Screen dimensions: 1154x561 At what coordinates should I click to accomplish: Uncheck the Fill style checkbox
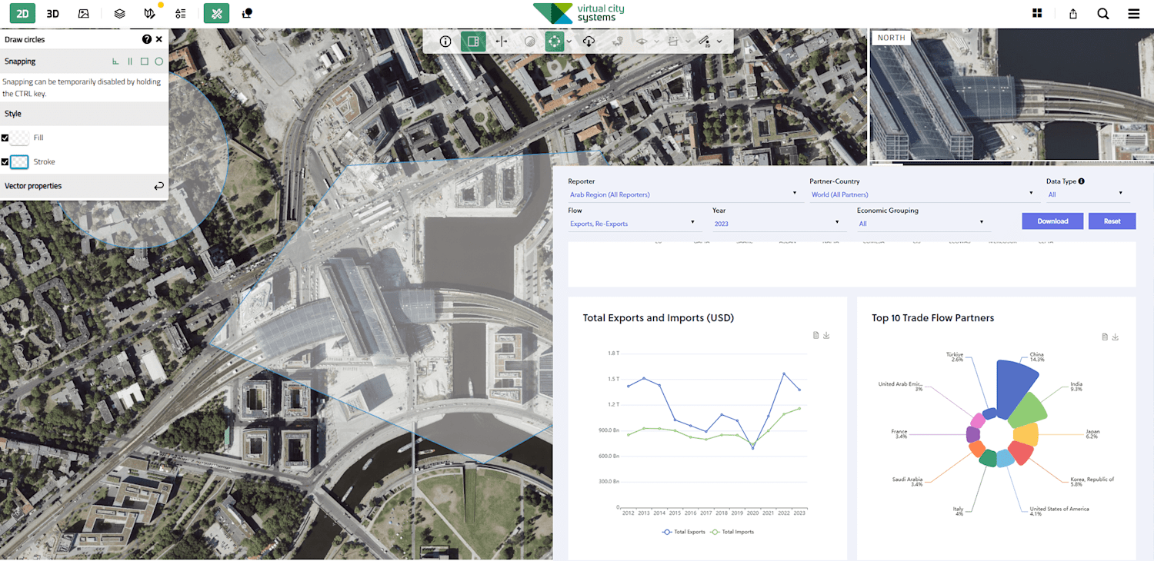click(x=5, y=138)
